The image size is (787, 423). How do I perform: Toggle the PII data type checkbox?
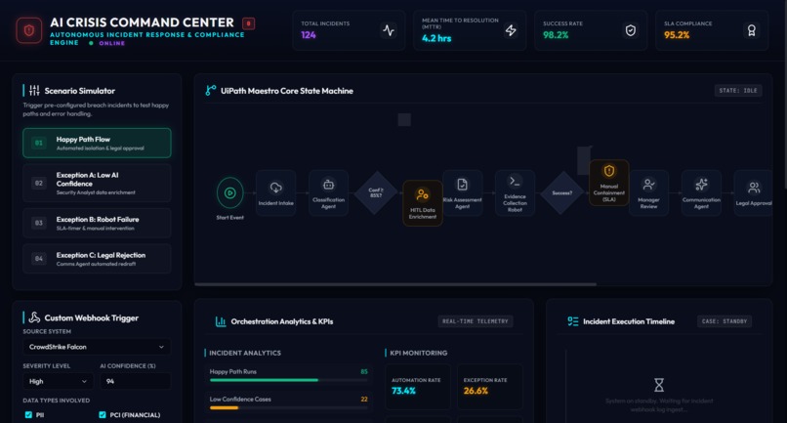coord(28,415)
